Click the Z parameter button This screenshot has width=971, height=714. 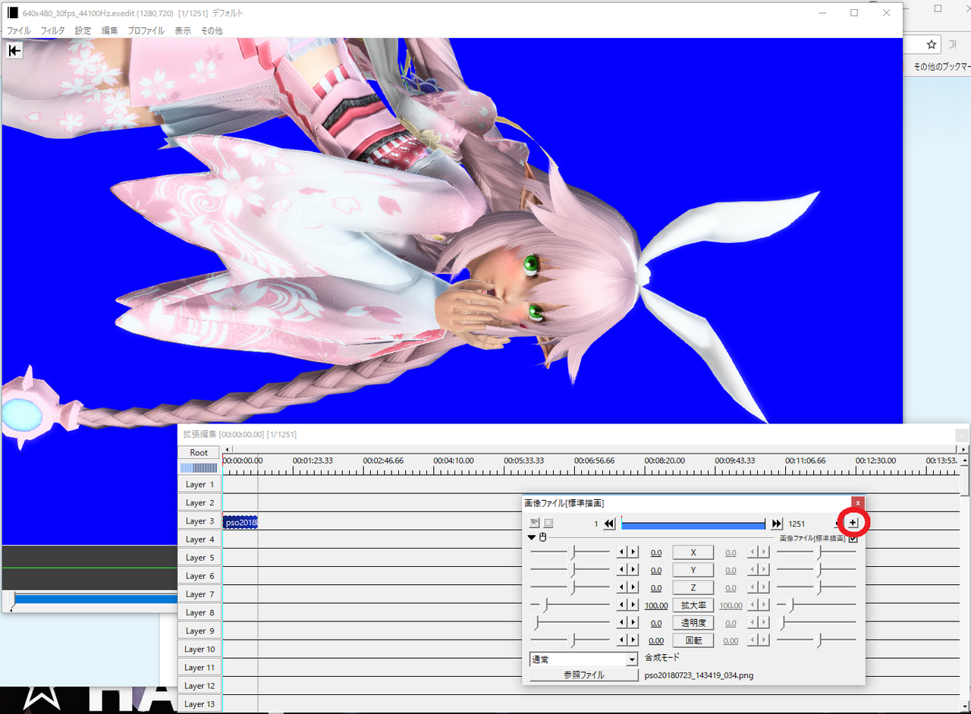pyautogui.click(x=693, y=587)
